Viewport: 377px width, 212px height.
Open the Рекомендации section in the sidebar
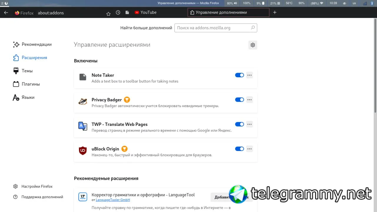(x=32, y=45)
